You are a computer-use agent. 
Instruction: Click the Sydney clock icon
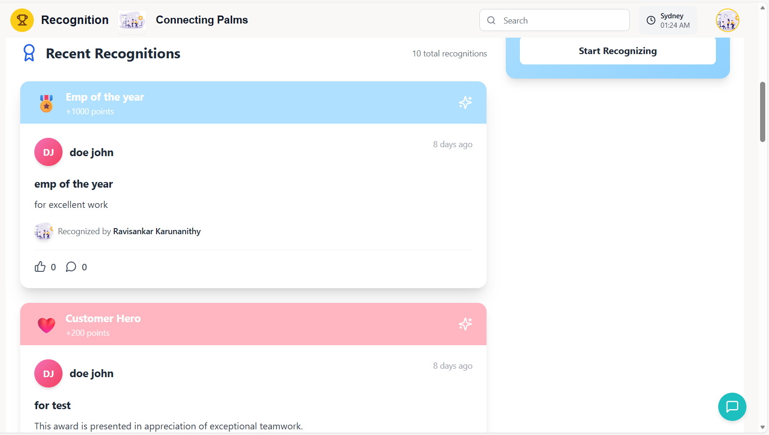pyautogui.click(x=651, y=20)
